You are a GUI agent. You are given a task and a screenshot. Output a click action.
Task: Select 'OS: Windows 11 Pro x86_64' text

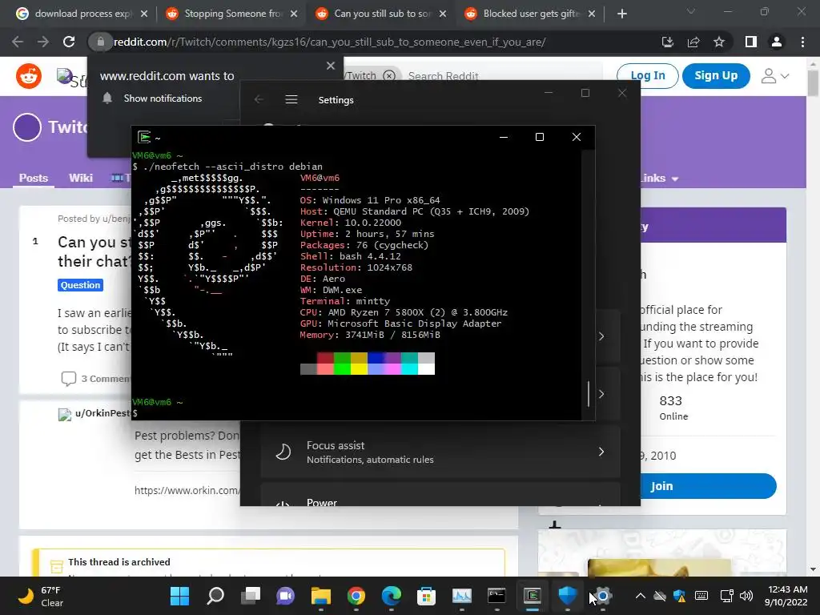tap(370, 200)
